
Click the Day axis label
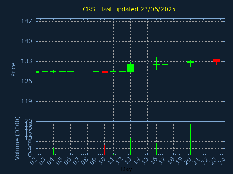pos(126,169)
